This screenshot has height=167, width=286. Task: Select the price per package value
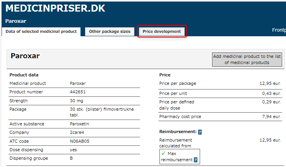coord(270,83)
